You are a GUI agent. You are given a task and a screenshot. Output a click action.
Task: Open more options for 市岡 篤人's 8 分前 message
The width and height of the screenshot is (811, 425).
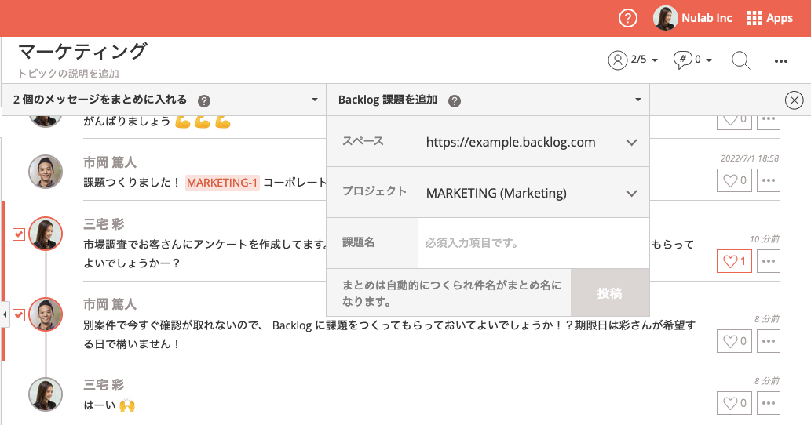(x=768, y=341)
